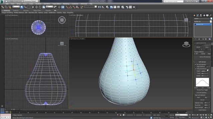Open the selection filter dropdown
The width and height of the screenshot is (213, 119).
16,7
